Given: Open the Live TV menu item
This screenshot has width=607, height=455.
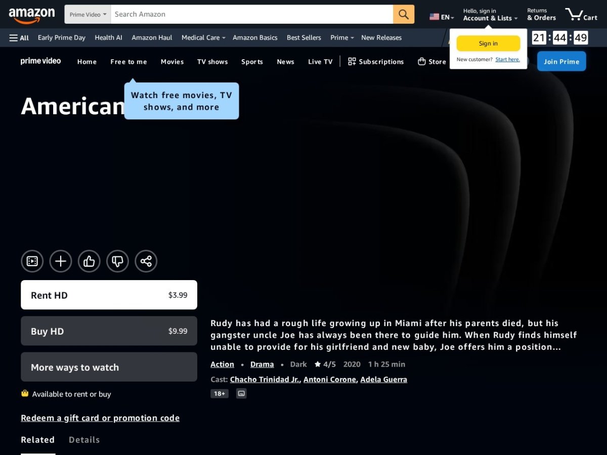Looking at the screenshot, I should click(320, 62).
